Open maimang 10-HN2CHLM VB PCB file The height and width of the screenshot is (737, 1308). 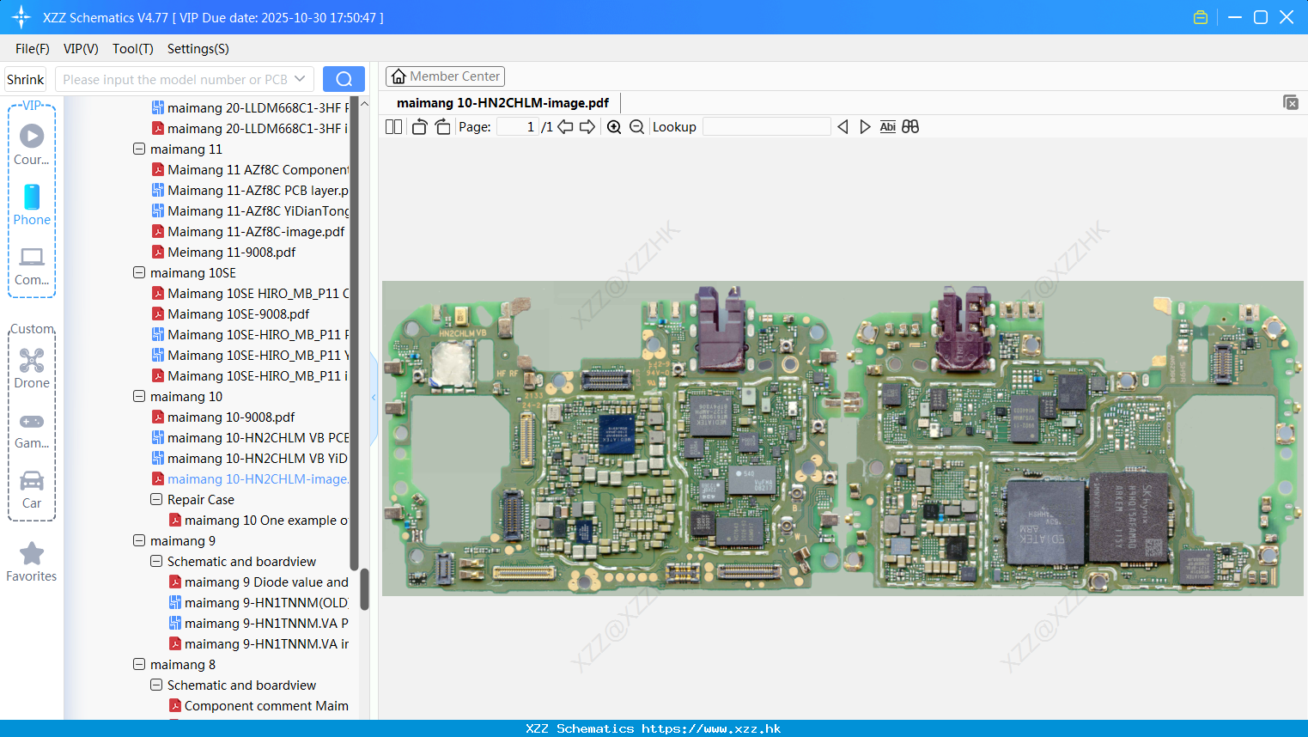click(259, 437)
